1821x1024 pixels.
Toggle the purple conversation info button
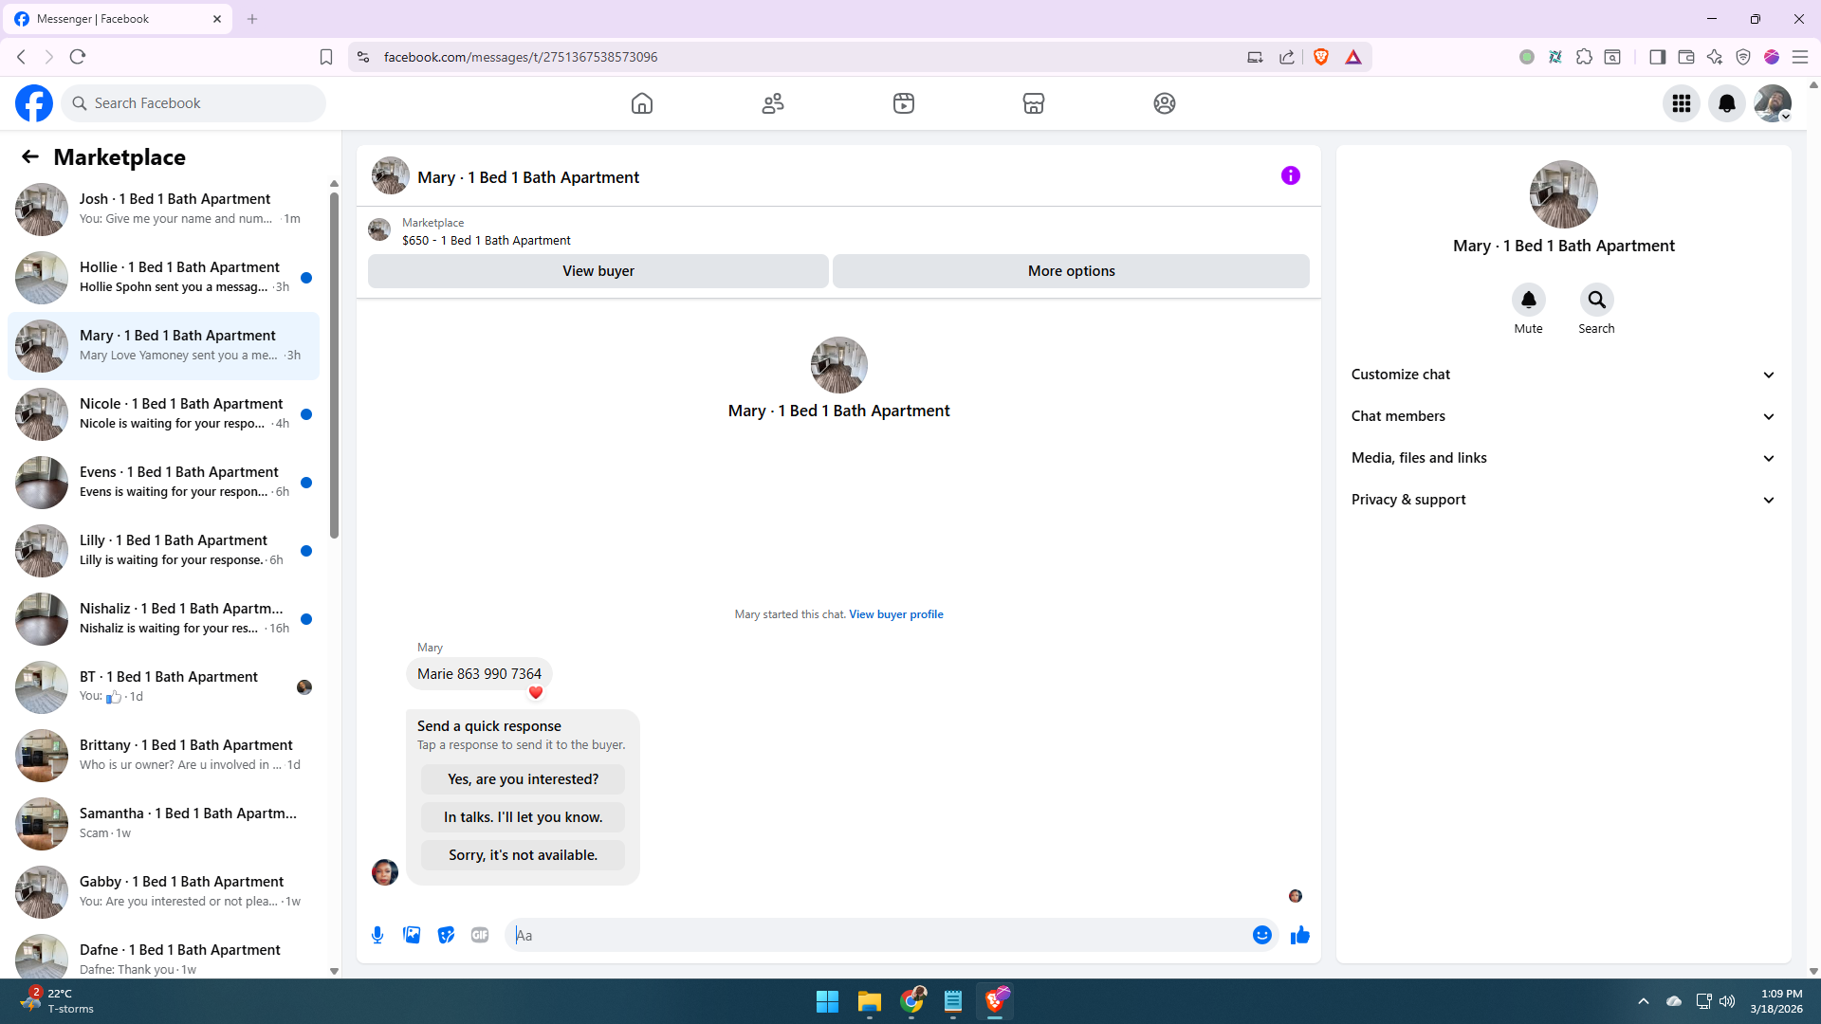point(1290,175)
